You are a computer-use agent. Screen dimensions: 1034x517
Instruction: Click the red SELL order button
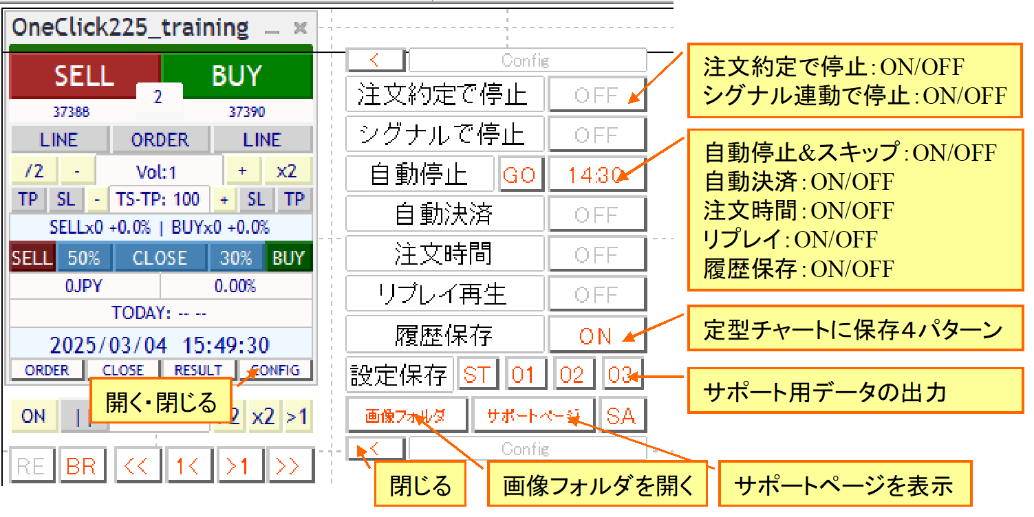click(83, 76)
